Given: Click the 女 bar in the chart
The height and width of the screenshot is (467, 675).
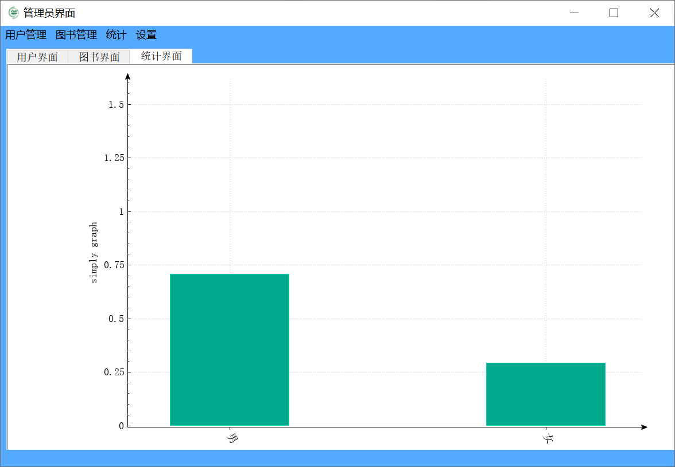Looking at the screenshot, I should (x=546, y=394).
